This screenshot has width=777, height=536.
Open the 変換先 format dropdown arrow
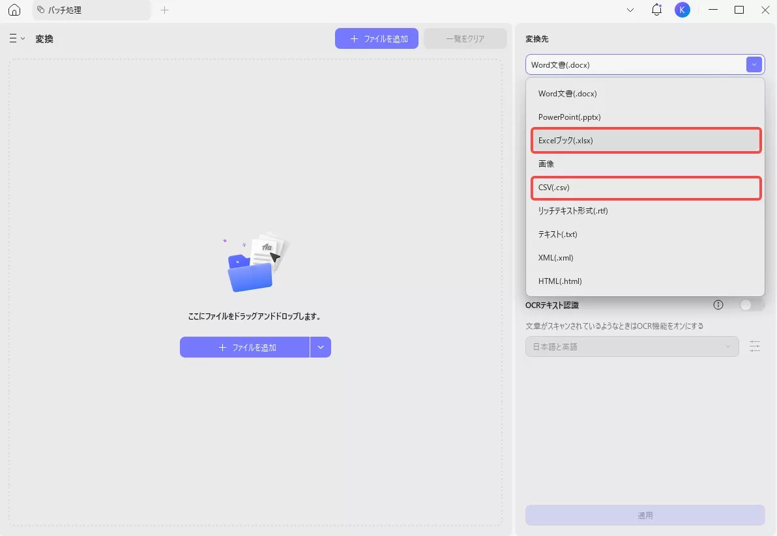754,64
